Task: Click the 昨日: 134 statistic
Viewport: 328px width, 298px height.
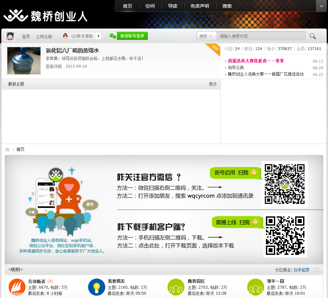Action: (253, 49)
